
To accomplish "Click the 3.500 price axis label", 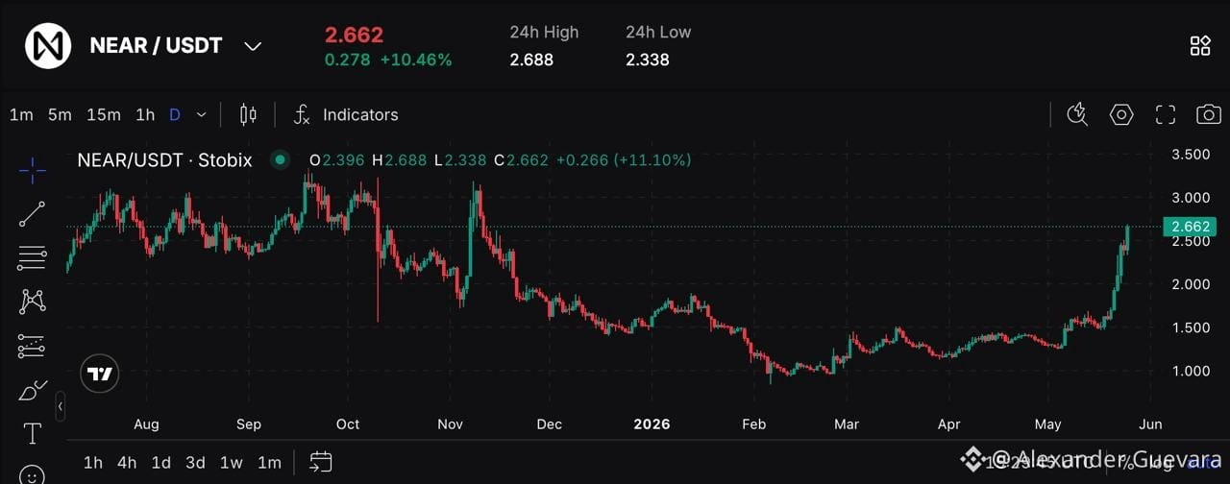I will pos(1192,155).
